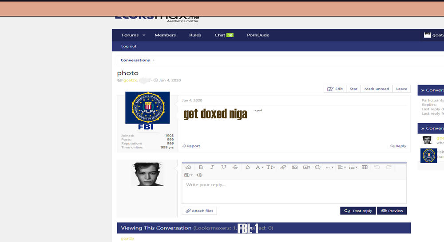The height and width of the screenshot is (242, 444).
Task: Expand the Forums dropdown arrow
Action: point(144,35)
